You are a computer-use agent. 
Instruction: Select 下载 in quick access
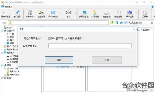(12, 34)
